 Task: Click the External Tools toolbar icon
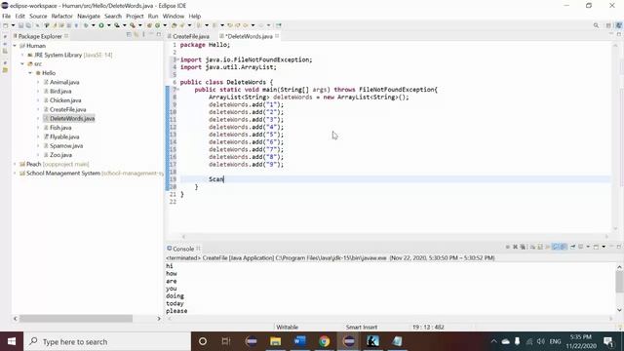click(x=133, y=25)
